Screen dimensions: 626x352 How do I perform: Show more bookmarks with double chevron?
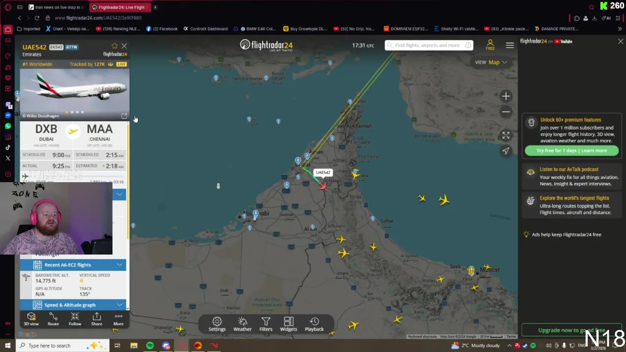click(620, 29)
